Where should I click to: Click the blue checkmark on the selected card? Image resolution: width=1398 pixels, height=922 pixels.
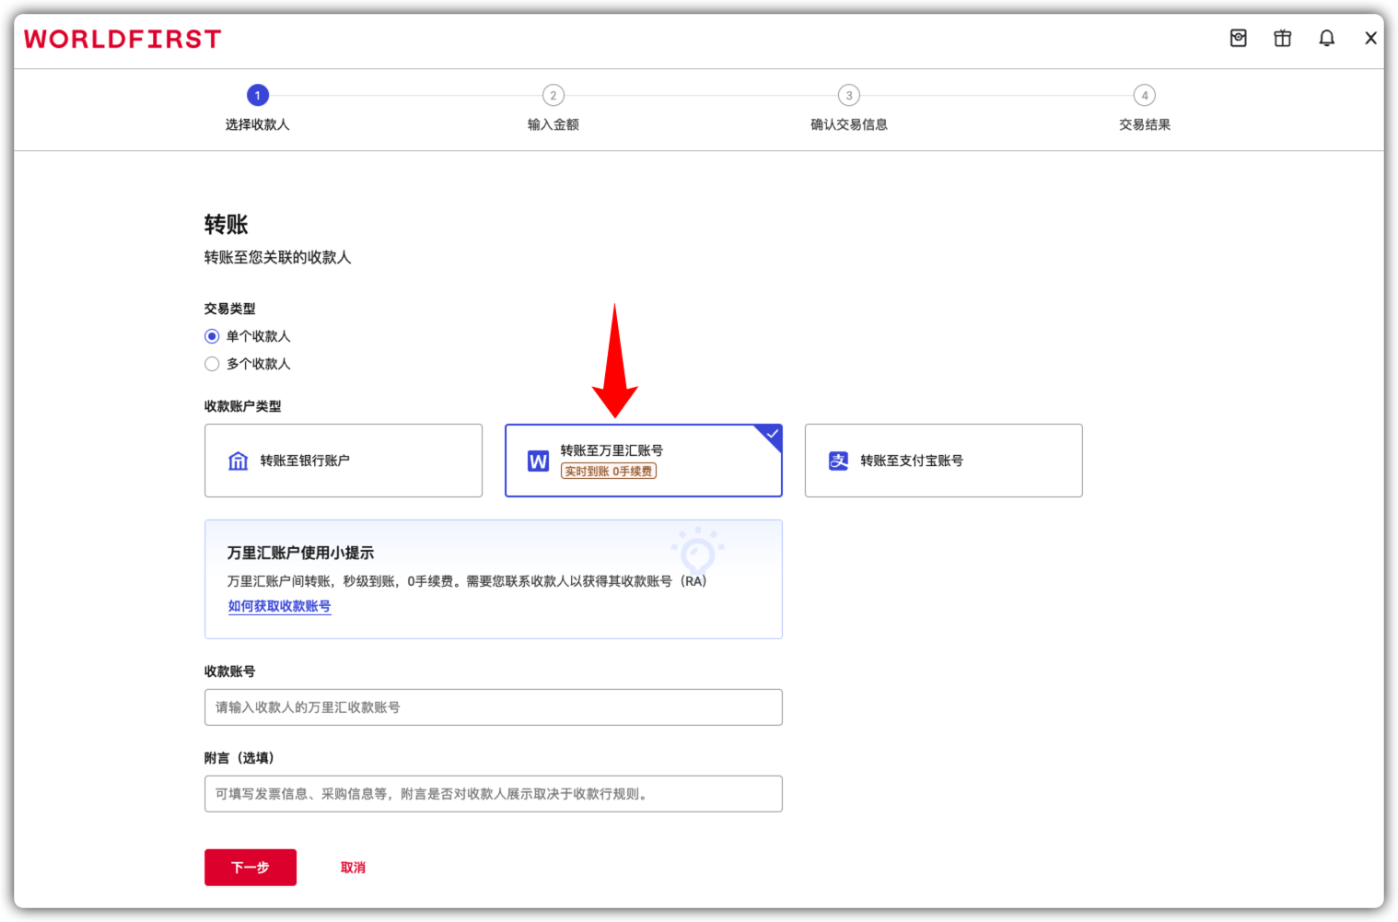pyautogui.click(x=772, y=434)
